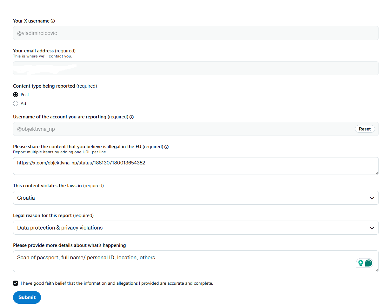Screen dimensions: 388x306
Task: Select the Ad radio button
Action: click(x=16, y=103)
